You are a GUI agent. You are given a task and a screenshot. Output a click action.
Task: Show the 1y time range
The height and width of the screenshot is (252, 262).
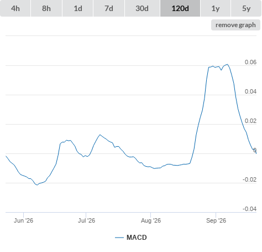(216, 8)
